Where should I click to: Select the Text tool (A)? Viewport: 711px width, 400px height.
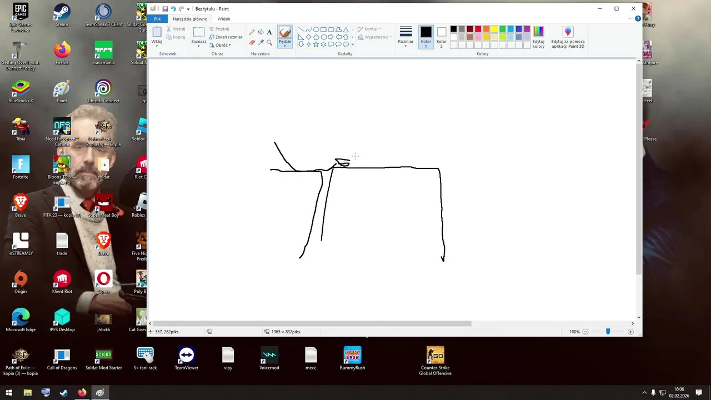click(x=269, y=32)
